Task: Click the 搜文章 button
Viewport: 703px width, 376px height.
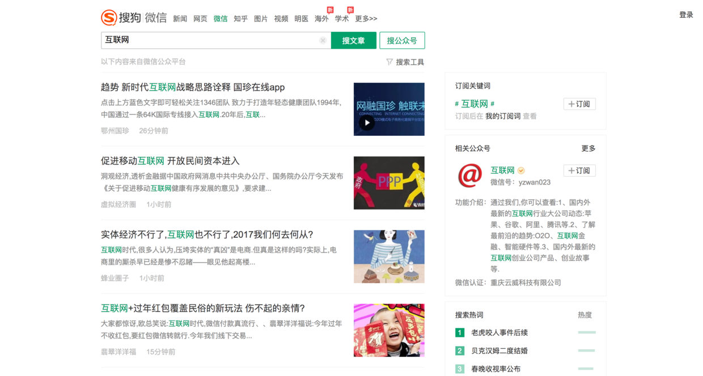Action: (354, 40)
